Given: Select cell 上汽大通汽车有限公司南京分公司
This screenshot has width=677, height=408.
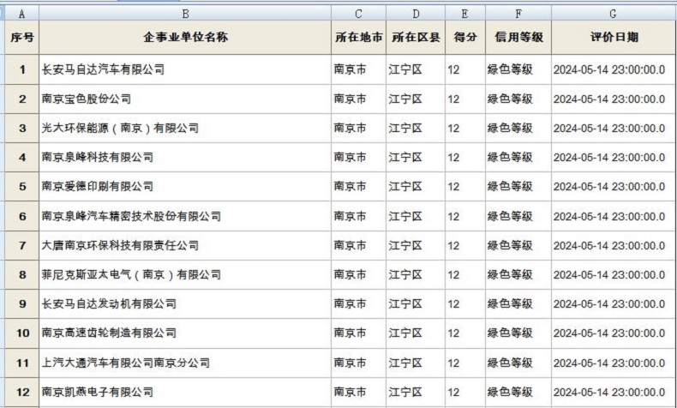Looking at the screenshot, I should point(185,363).
